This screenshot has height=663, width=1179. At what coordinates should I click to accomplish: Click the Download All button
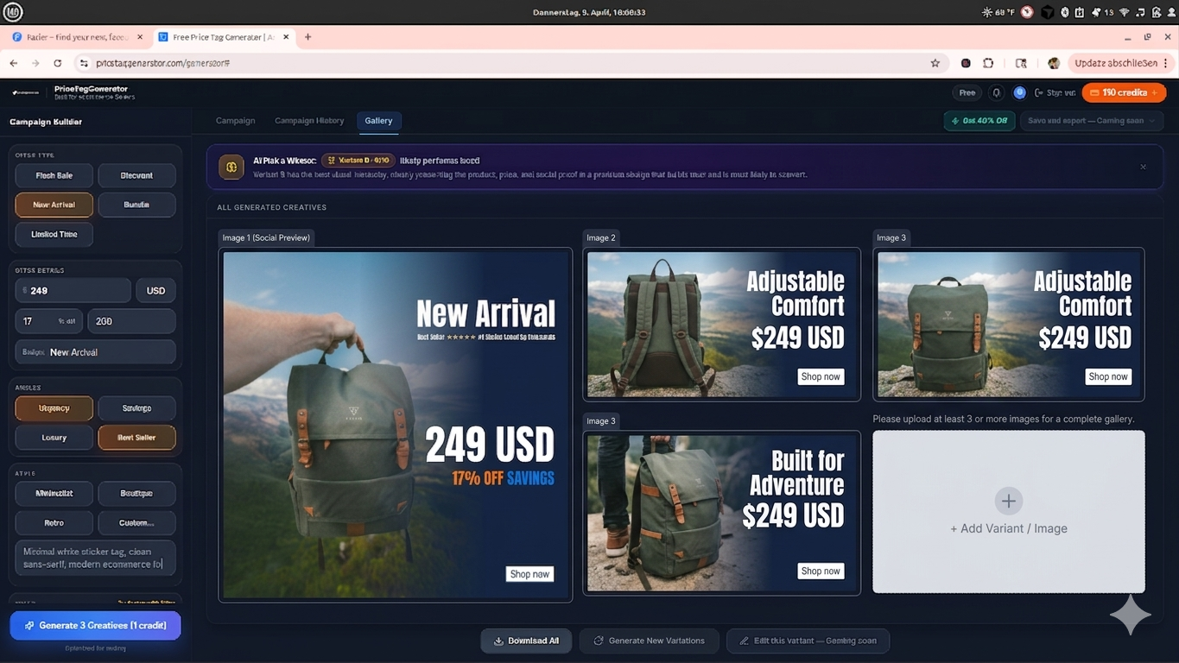(x=526, y=641)
